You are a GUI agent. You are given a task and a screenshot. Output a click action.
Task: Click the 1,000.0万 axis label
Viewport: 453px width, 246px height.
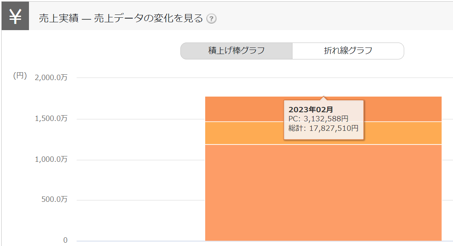(x=51, y=159)
